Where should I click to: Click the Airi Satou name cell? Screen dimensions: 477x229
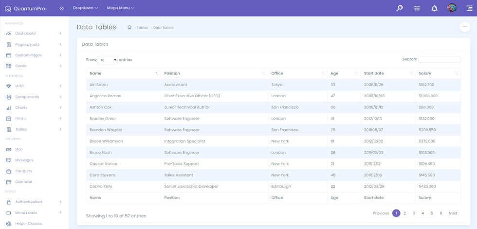[x=124, y=85]
